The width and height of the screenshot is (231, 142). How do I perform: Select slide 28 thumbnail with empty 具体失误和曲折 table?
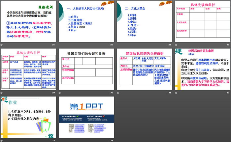[x=203, y=21]
